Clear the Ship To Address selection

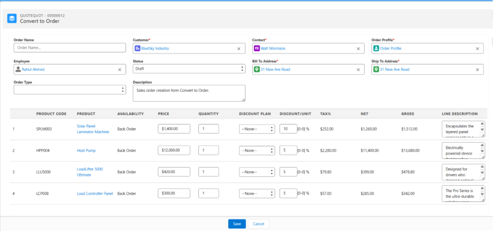click(477, 70)
